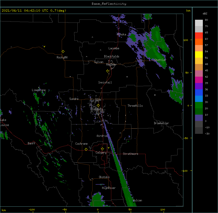Click the km unit label at top right
This screenshot has height=213, width=218.
(x=188, y=11)
